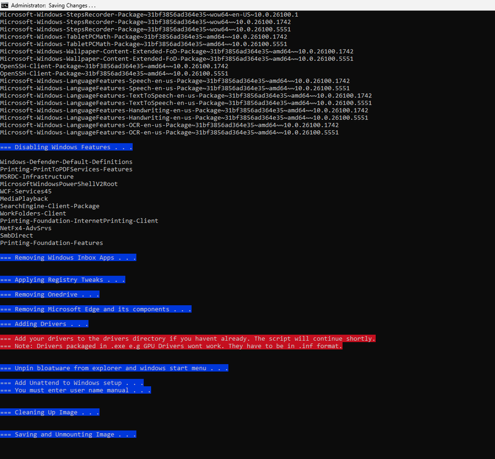Click the 'Printing-Foundation-Features' line

(52, 243)
